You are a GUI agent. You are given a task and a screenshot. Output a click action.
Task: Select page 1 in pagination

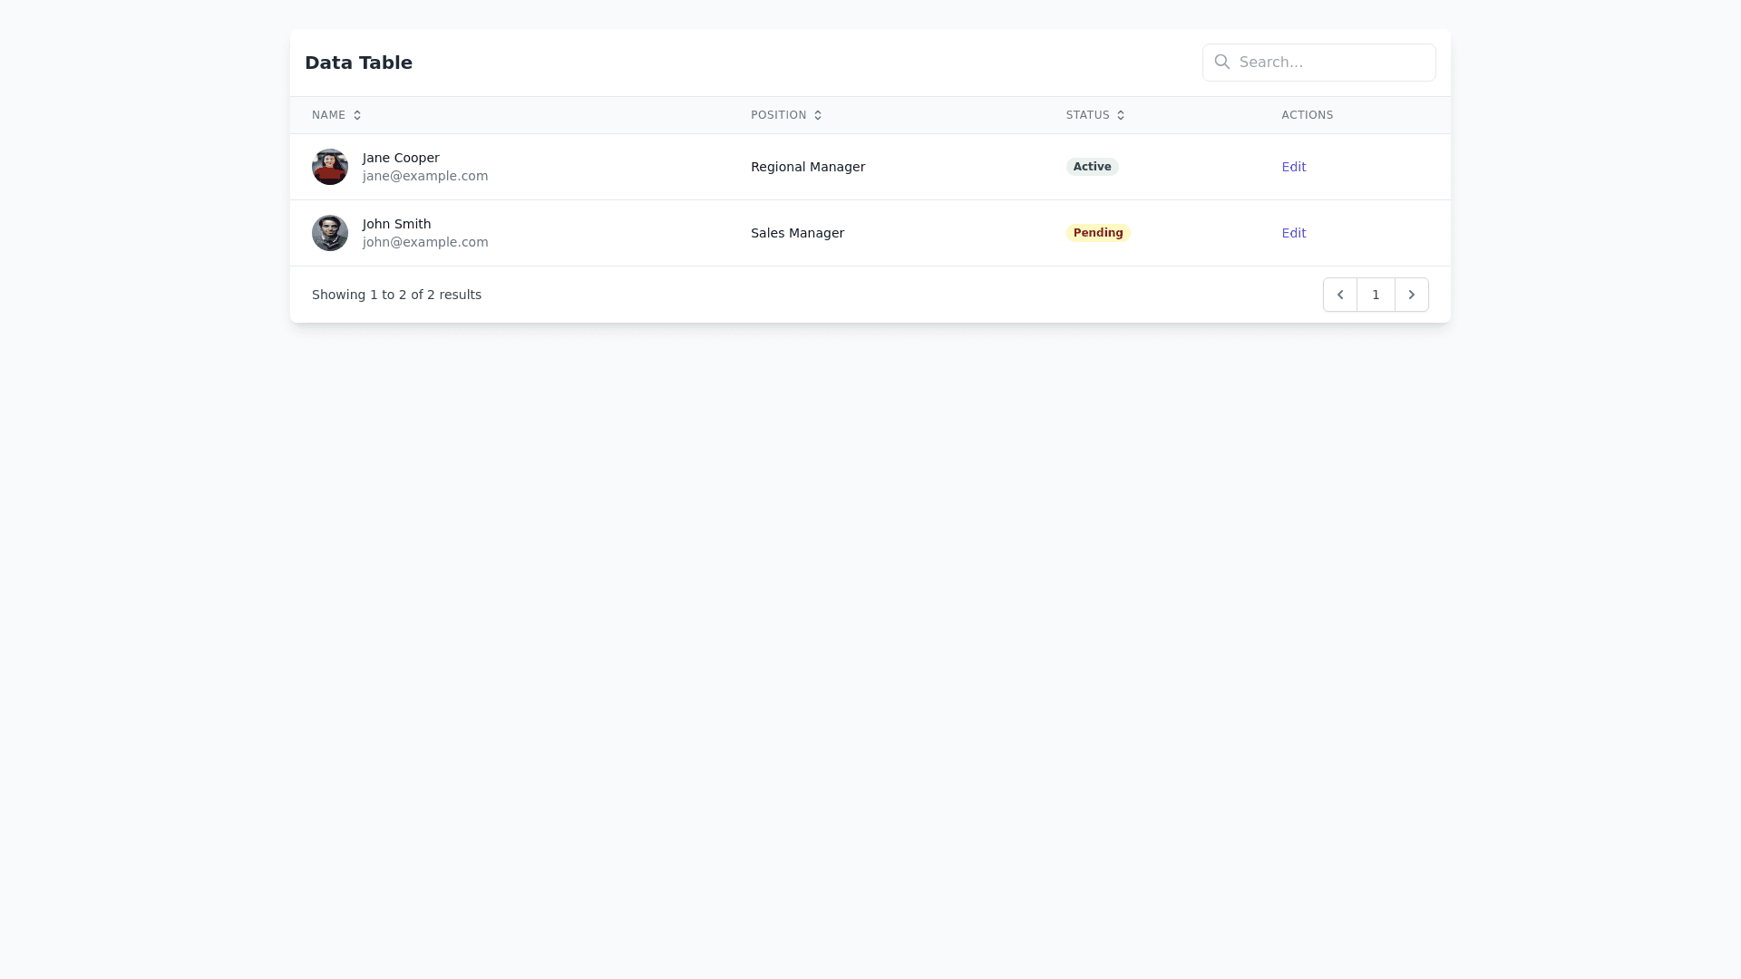[1376, 295]
